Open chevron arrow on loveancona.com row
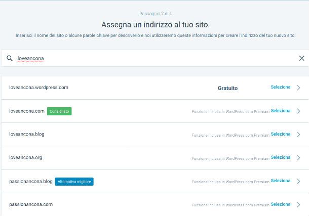The image size is (309, 216). click(x=298, y=111)
